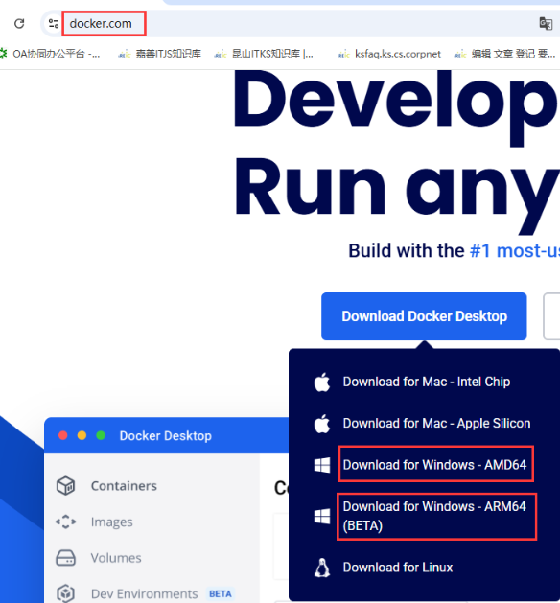Click the BETA badge next to Dev Environments

pyautogui.click(x=221, y=593)
